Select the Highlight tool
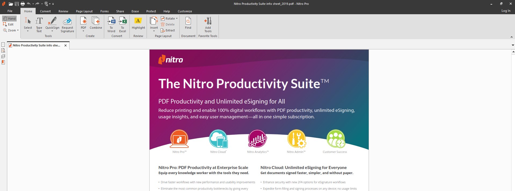The width and height of the screenshot is (515, 191). (x=138, y=23)
